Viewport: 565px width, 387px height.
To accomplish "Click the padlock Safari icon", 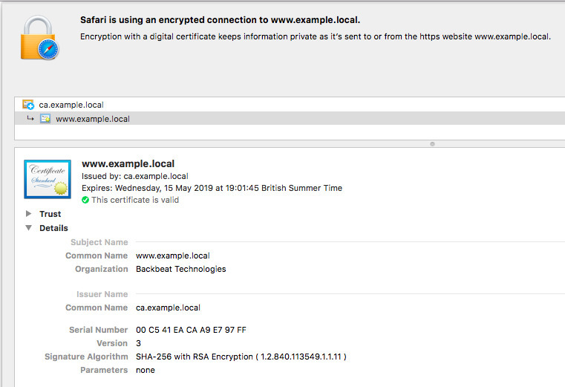I will (x=39, y=37).
